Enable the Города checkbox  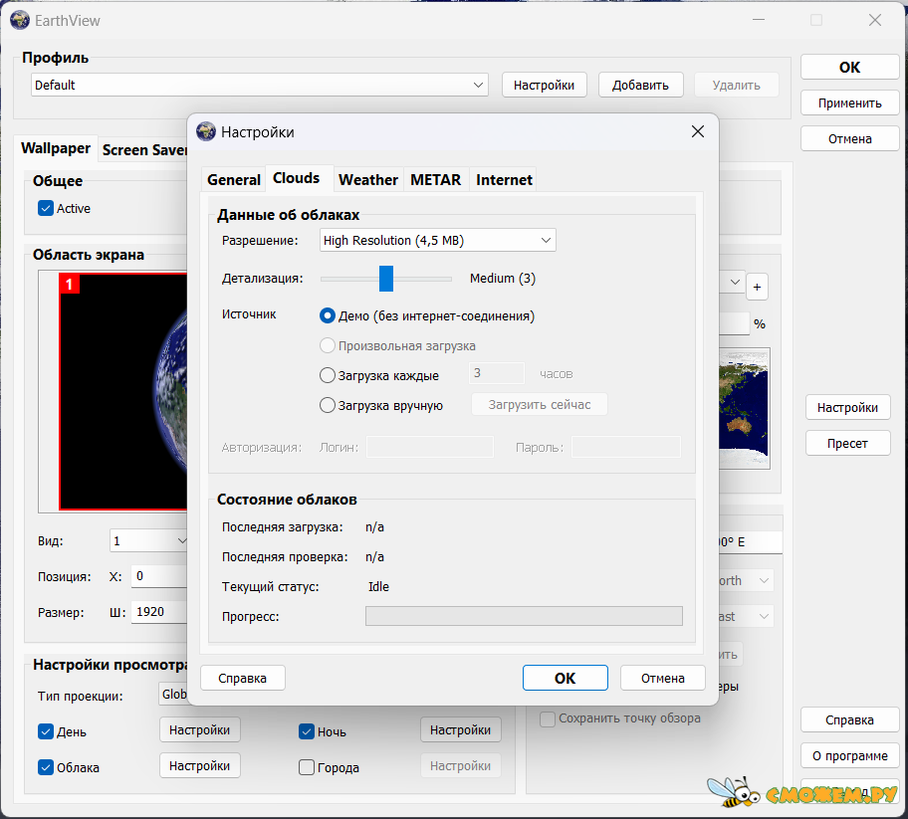coord(307,767)
